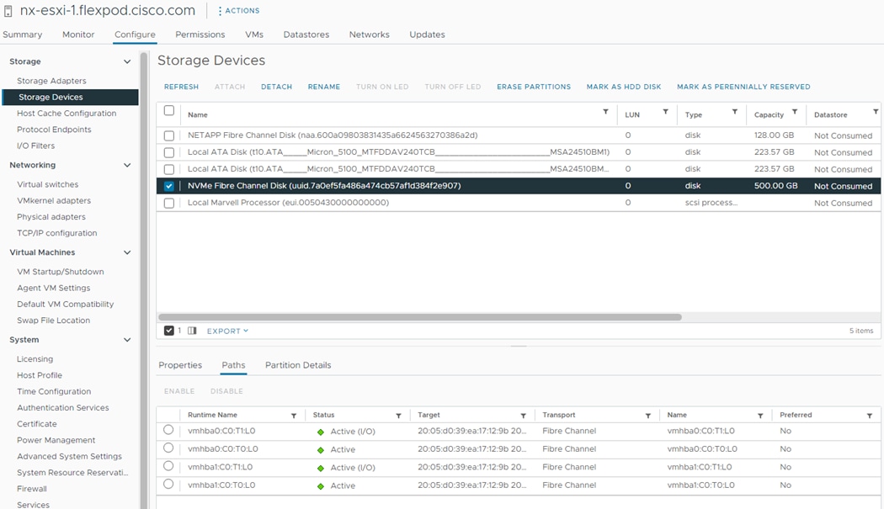Click the Capacity column filter icon
Image resolution: width=884 pixels, height=509 pixels.
point(795,112)
